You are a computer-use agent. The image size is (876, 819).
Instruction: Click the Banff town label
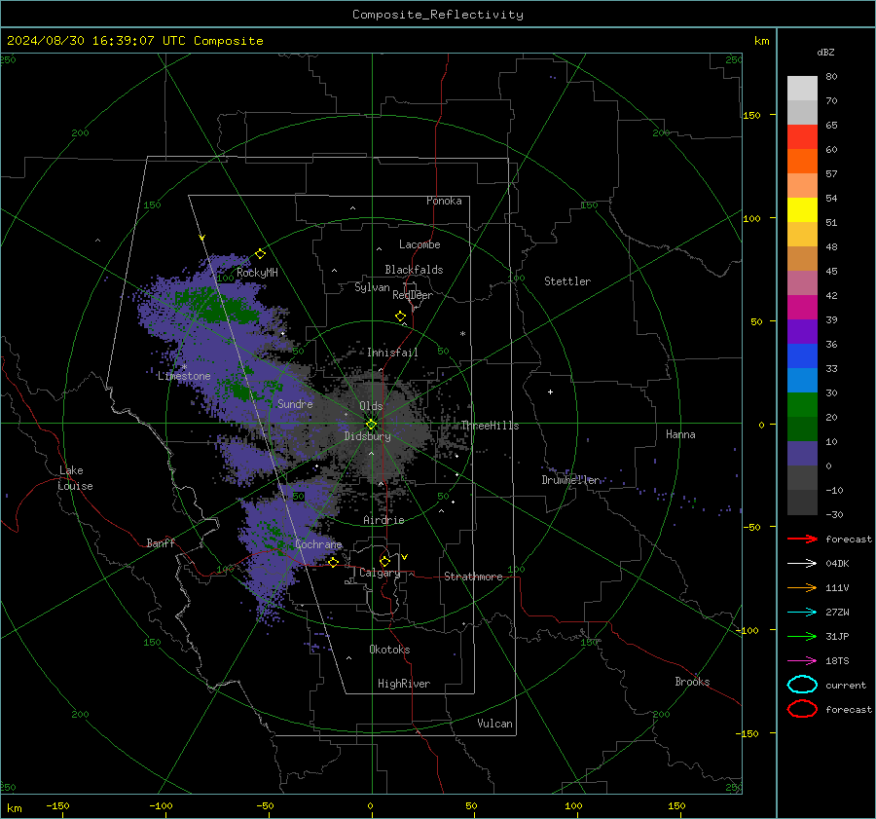[x=161, y=542]
